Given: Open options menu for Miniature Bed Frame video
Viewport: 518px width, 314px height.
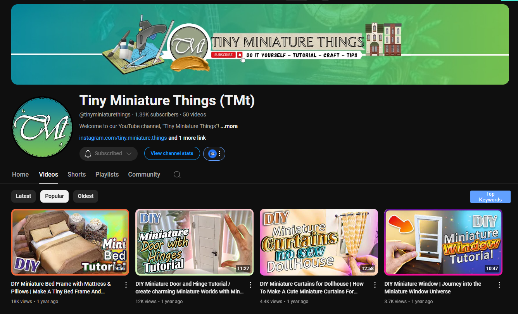Looking at the screenshot, I should (126, 285).
